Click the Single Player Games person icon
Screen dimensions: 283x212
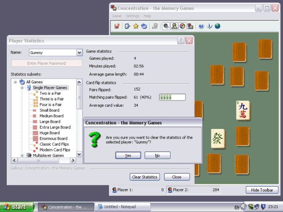click(x=29, y=88)
